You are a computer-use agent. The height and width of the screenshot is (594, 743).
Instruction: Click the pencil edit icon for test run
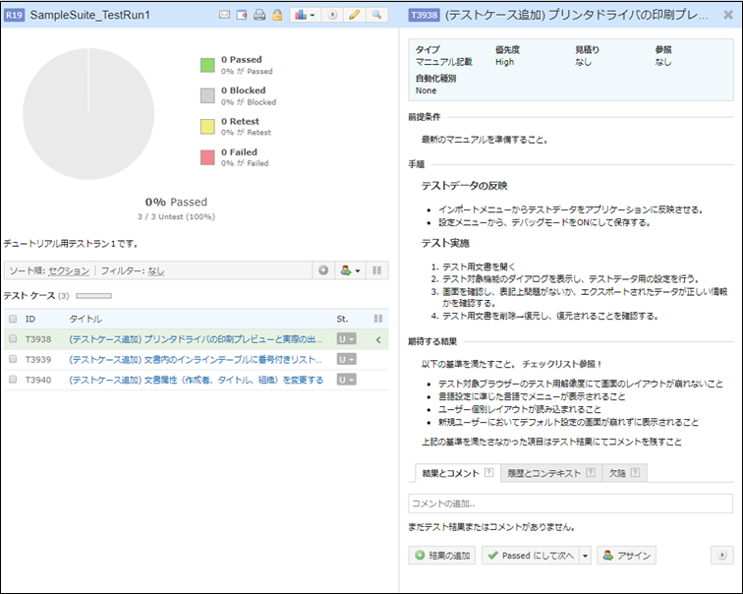coord(355,16)
